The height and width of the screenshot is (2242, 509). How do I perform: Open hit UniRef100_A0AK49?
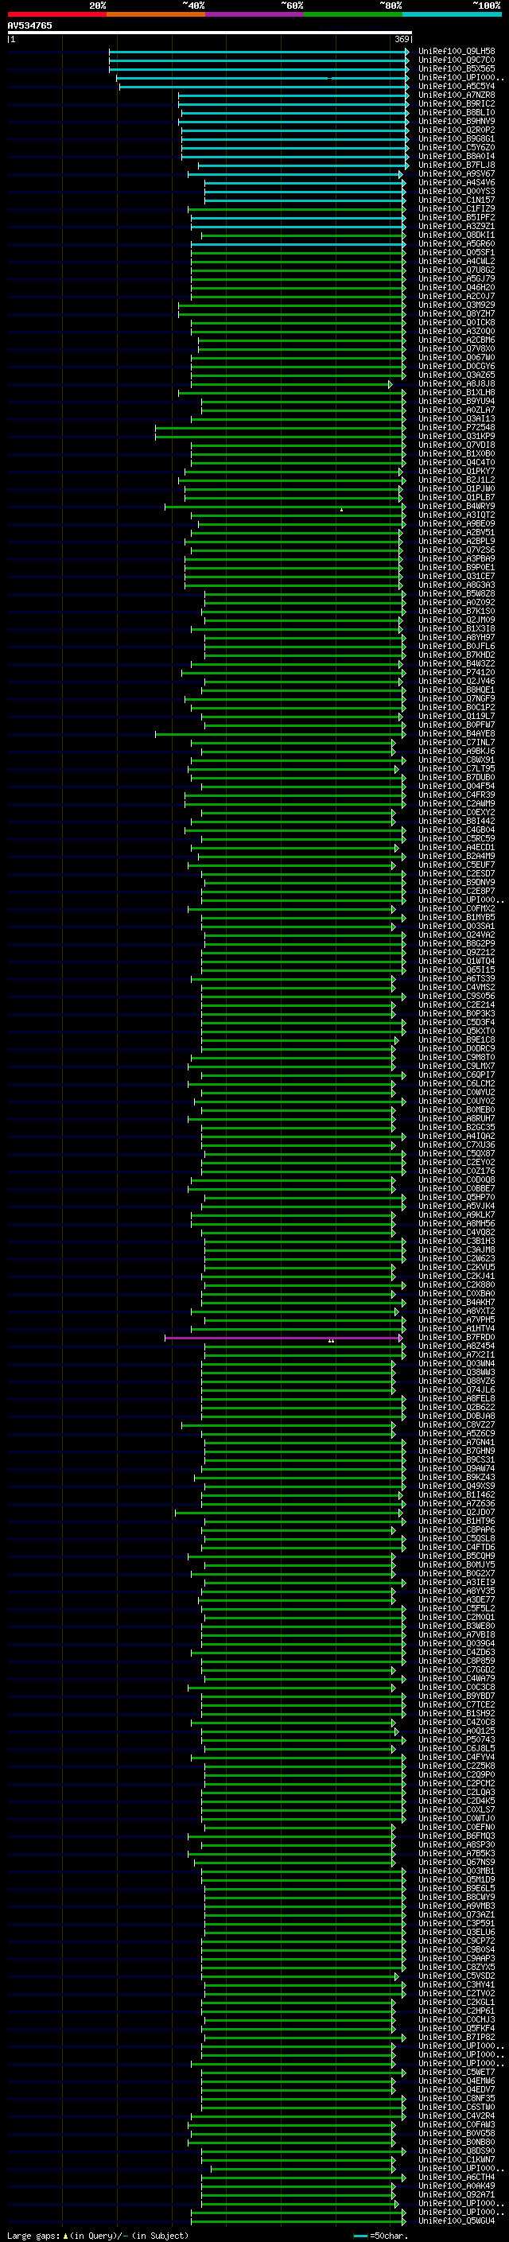click(457, 2185)
